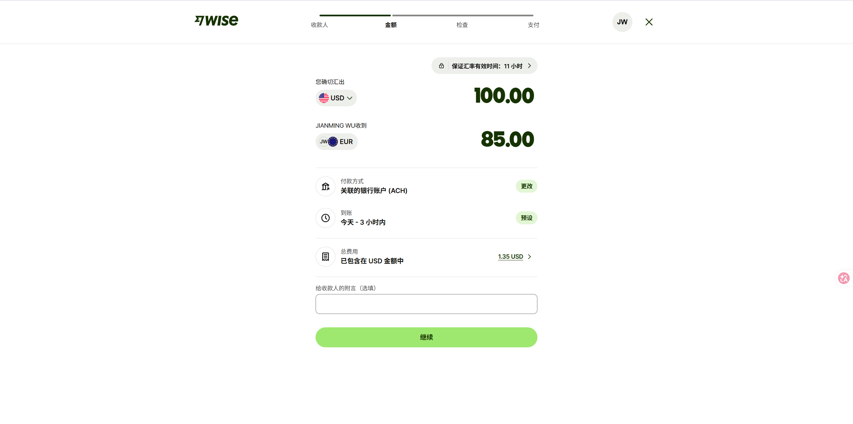Screen dimensions: 853x424
Task: Click the 预设 arrival button
Action: [x=526, y=218]
